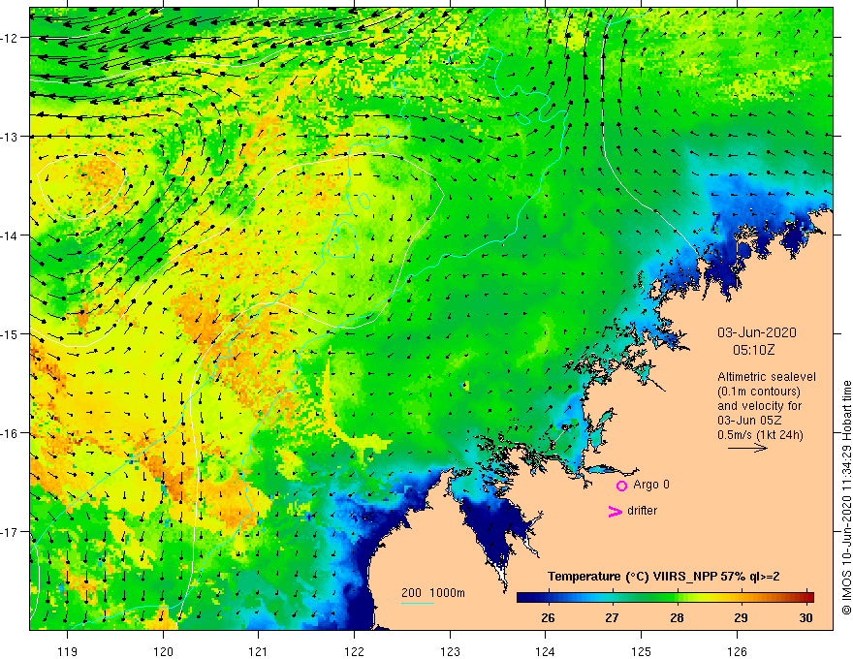Click the latitude axis label -17
This screenshot has width=853, height=659.
[11, 532]
